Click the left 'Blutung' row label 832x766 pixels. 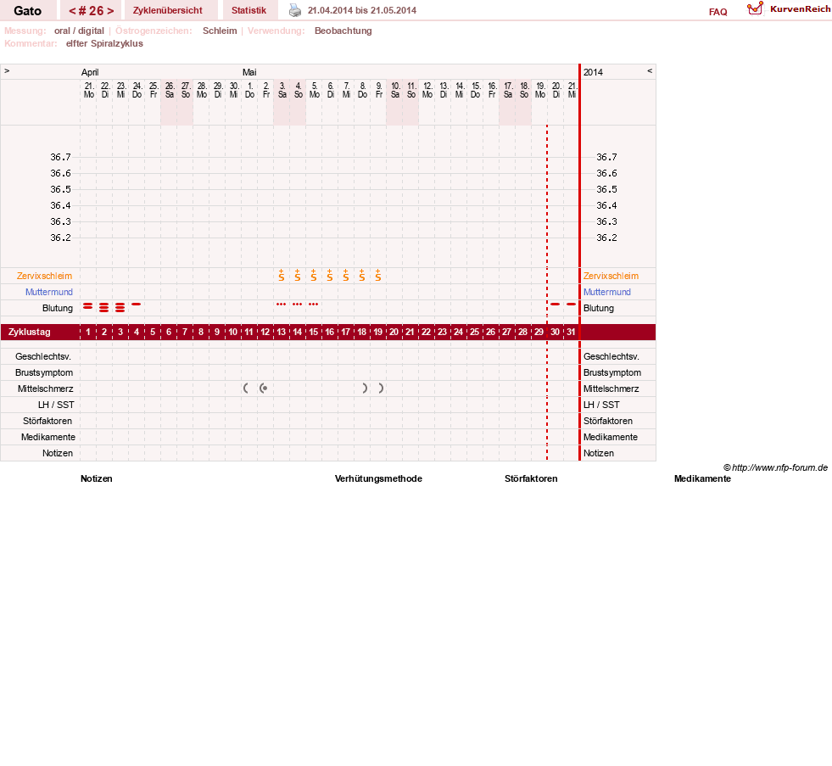(58, 308)
